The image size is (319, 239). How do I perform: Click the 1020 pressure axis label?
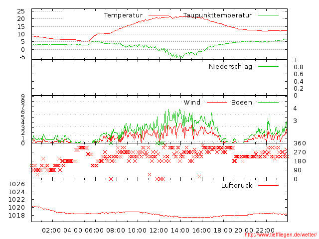pos(16,208)
